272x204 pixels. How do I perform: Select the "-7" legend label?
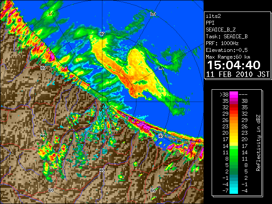click(x=225, y=191)
